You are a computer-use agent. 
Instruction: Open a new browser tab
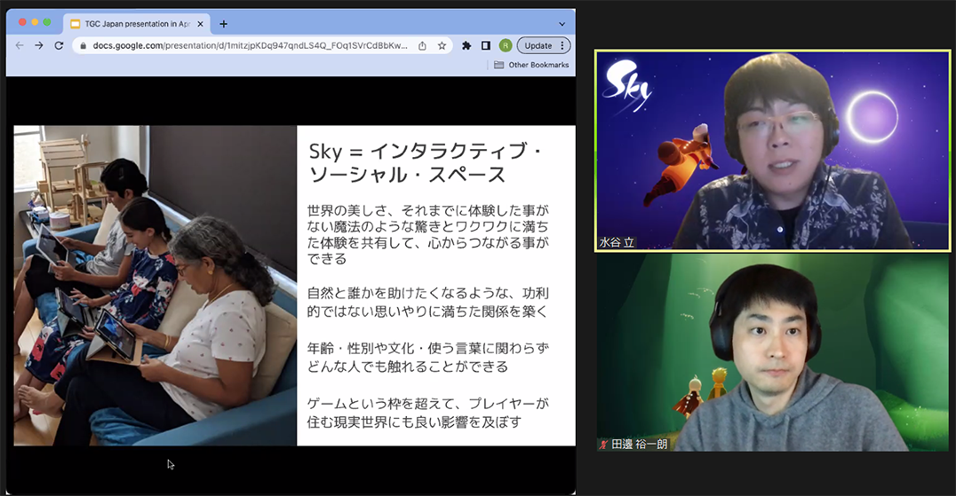pos(223,24)
